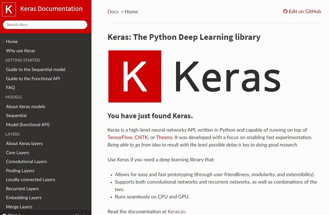Click the Docs breadcrumb link
The width and height of the screenshot is (329, 215).
(113, 12)
